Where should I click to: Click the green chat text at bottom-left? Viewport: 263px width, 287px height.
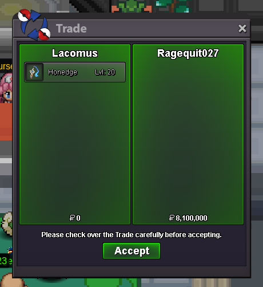pyautogui.click(x=6, y=261)
